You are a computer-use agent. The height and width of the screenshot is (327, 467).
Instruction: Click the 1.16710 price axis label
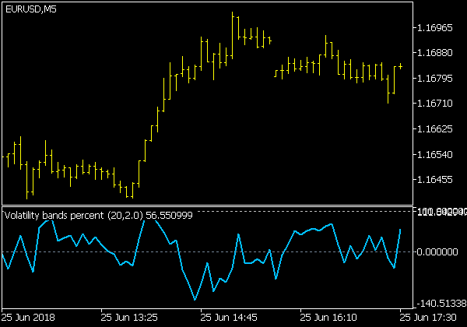[x=435, y=104]
